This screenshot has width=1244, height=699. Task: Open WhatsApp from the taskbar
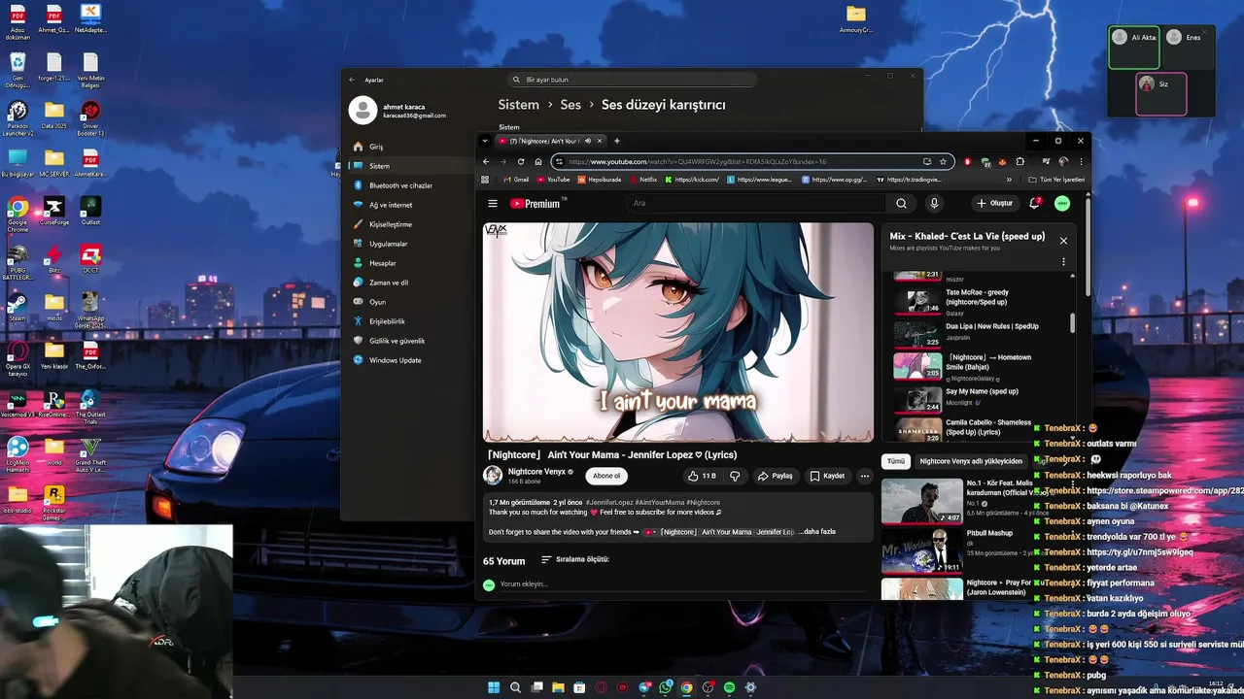point(665,687)
